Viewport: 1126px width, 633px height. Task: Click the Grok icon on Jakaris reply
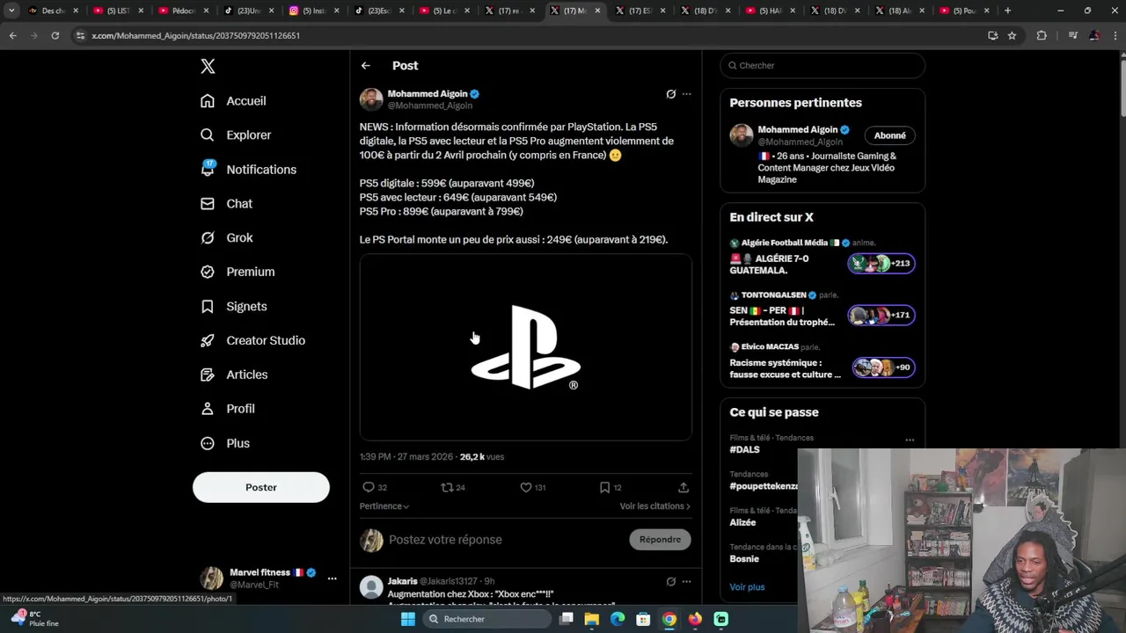point(671,581)
